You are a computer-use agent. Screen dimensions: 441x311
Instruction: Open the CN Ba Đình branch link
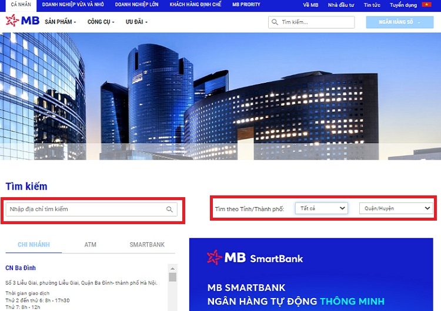click(x=21, y=268)
